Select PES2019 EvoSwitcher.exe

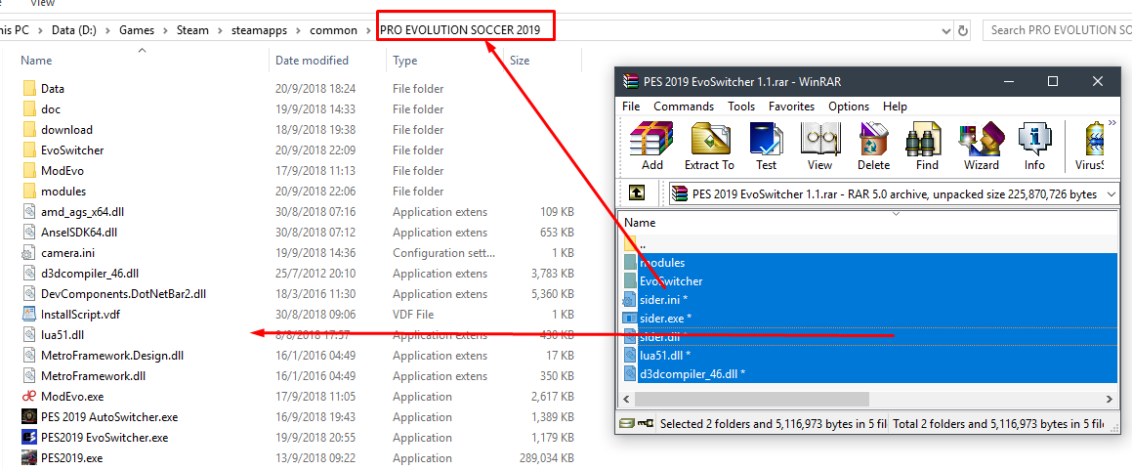[x=104, y=438]
